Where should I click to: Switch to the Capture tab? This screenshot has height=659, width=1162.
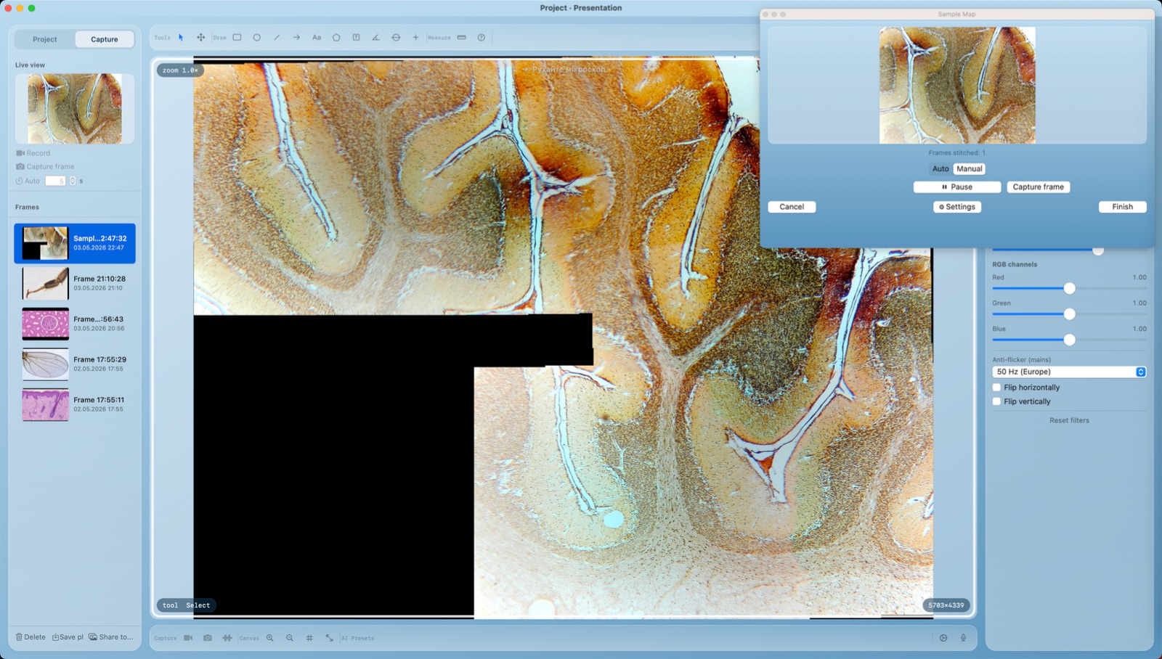pos(105,39)
